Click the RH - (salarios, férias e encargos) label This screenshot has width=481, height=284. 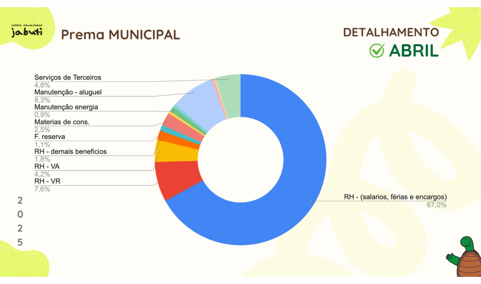(395, 197)
